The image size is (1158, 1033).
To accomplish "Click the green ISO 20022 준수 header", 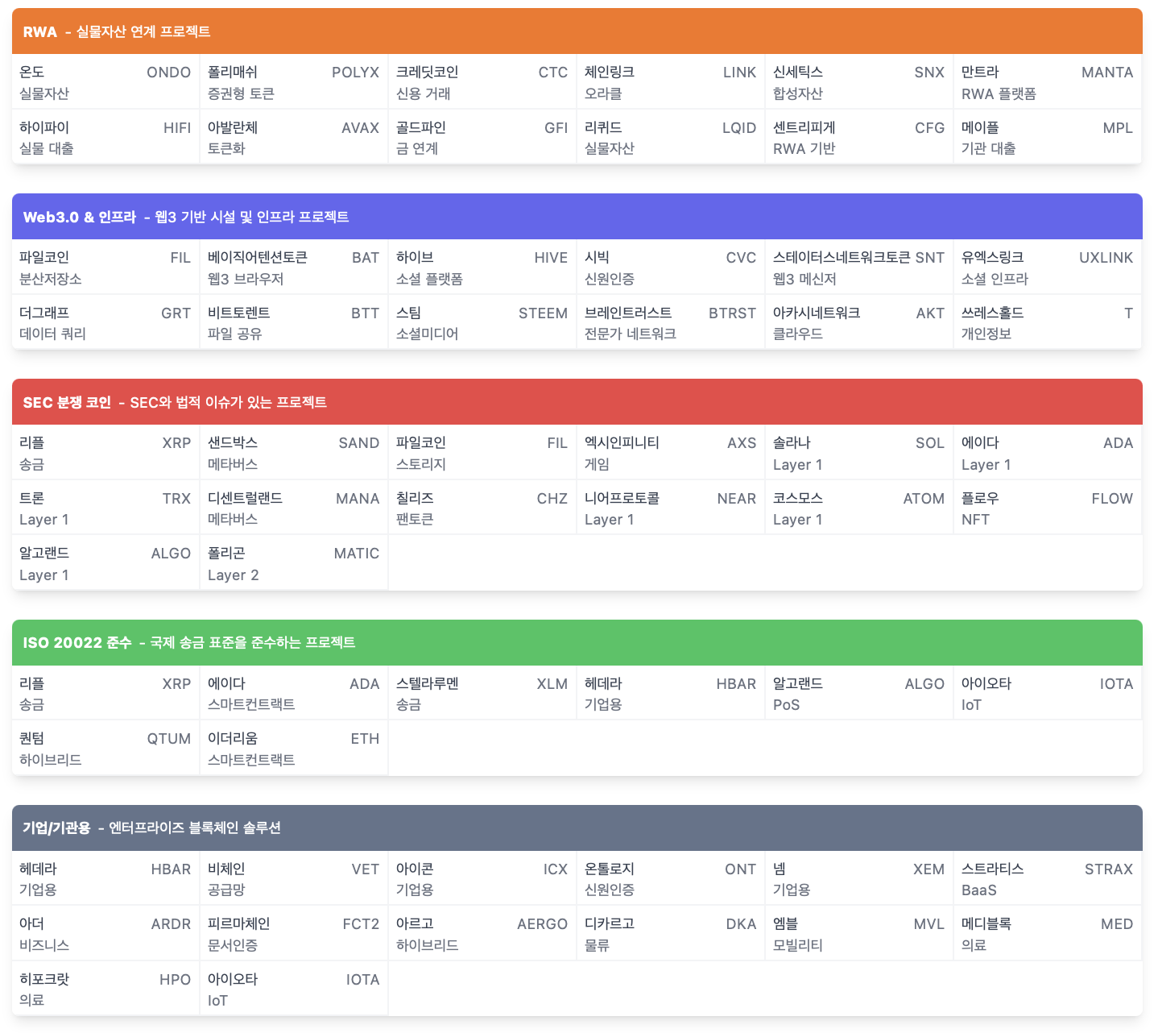I will pyautogui.click(x=577, y=642).
